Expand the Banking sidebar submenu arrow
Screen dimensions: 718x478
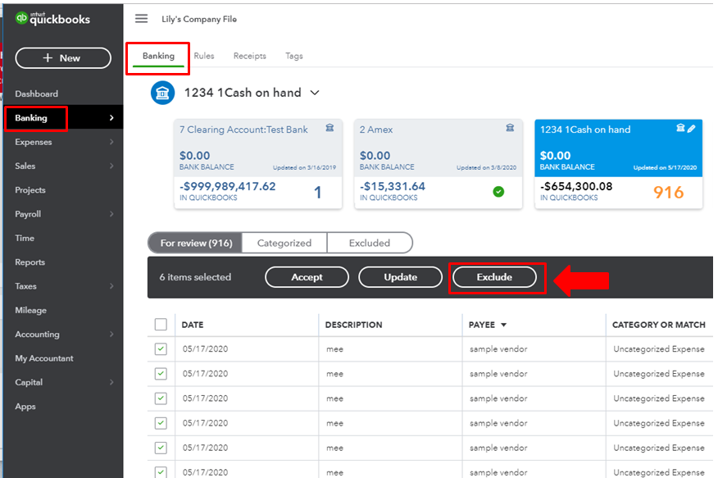(111, 118)
